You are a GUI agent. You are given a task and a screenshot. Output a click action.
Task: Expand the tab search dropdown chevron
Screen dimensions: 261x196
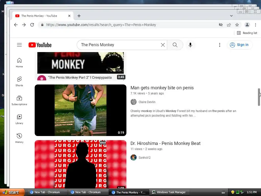231,16
